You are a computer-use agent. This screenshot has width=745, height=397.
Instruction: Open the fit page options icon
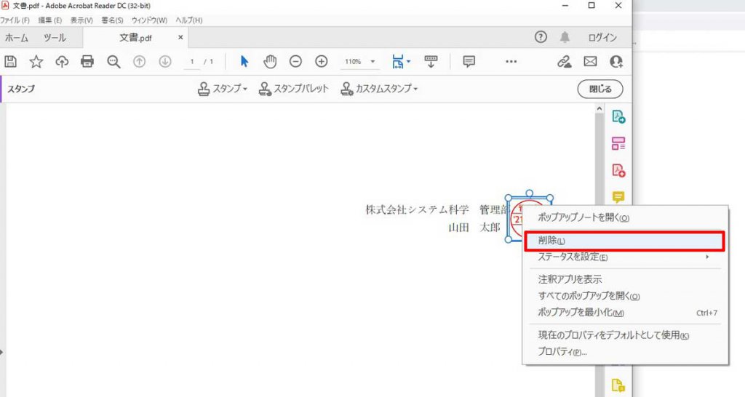pos(401,62)
